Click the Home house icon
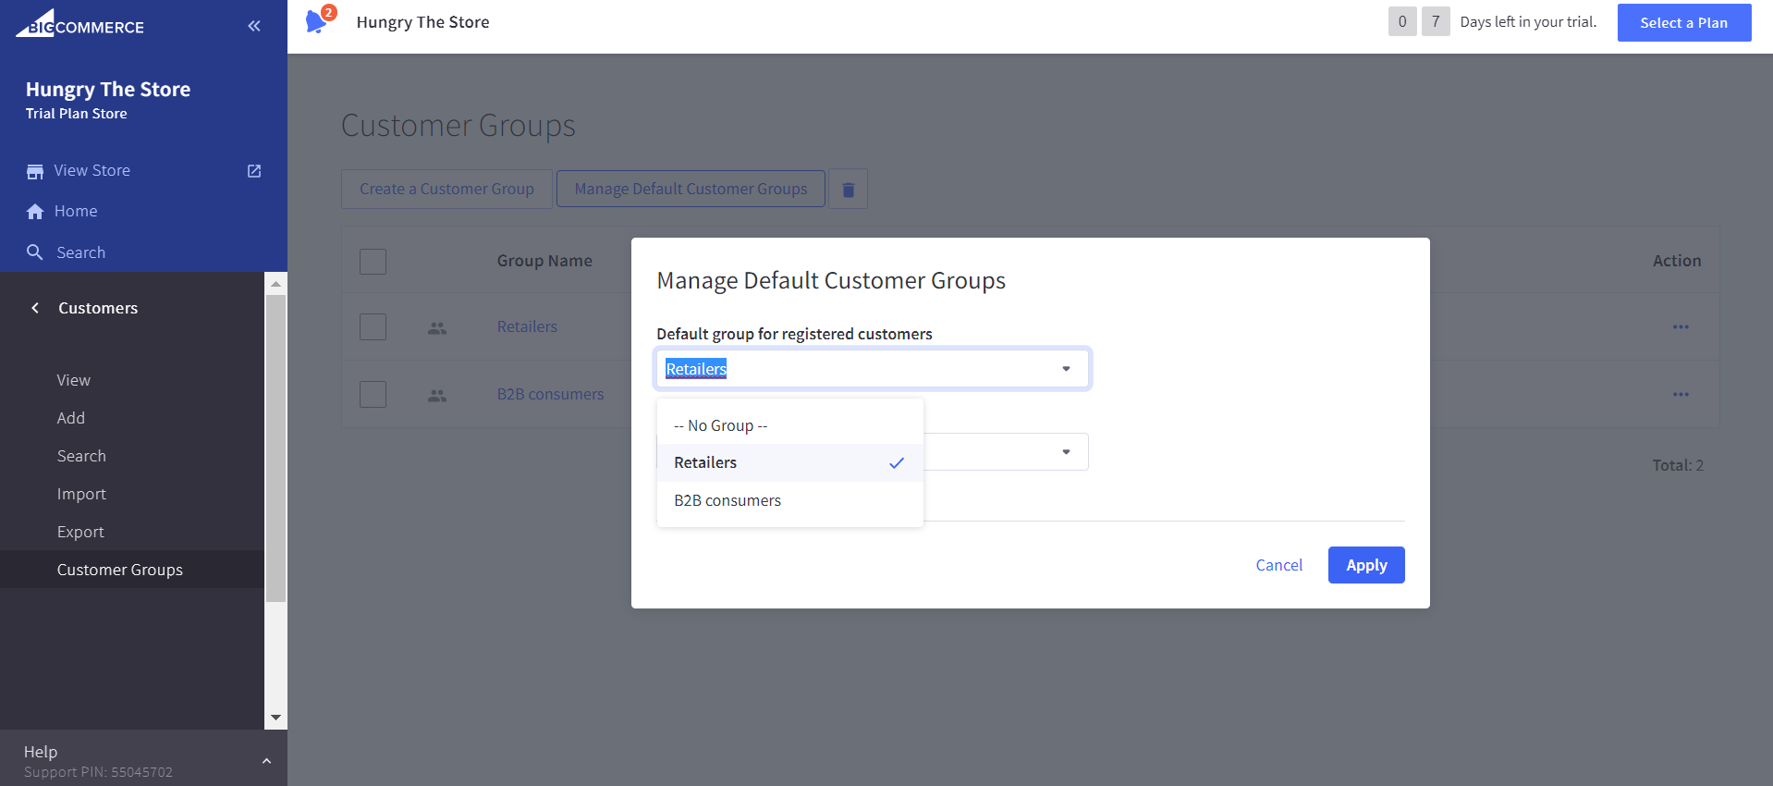Image resolution: width=1773 pixels, height=786 pixels. (x=35, y=212)
